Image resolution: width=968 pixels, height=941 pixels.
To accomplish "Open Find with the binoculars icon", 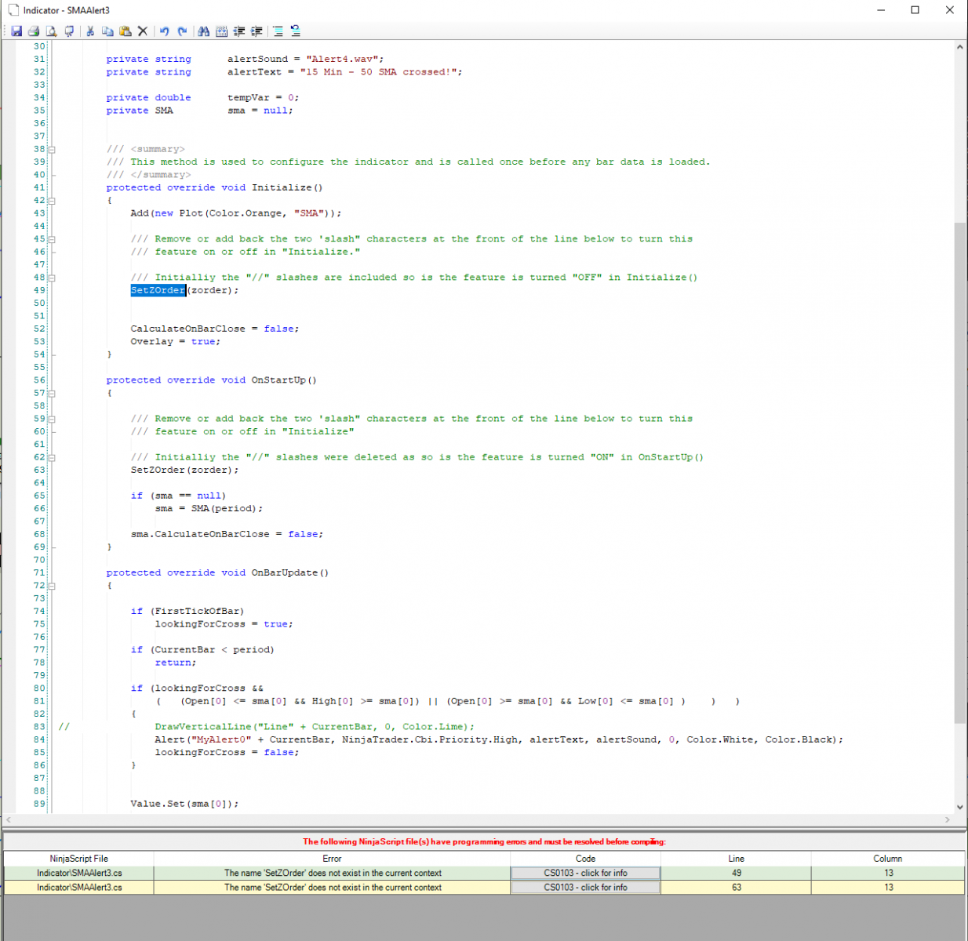I will point(204,31).
